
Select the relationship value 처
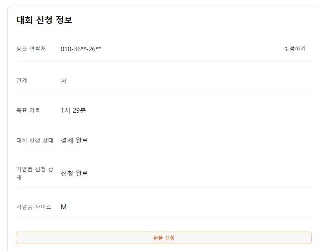tap(64, 81)
